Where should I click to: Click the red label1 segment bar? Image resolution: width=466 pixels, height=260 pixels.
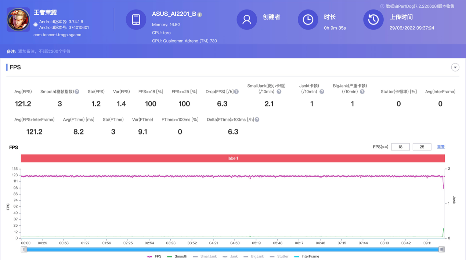232,158
